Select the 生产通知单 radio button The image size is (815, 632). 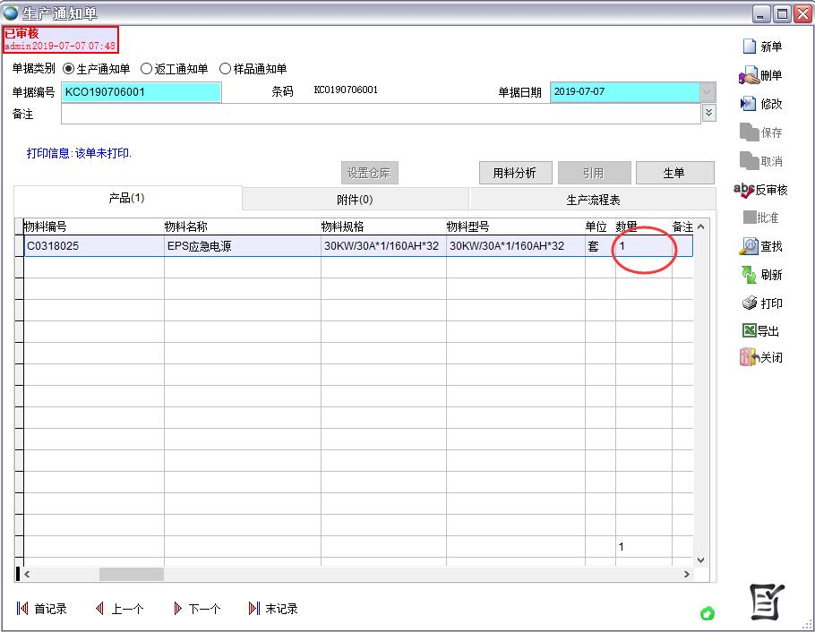click(69, 69)
